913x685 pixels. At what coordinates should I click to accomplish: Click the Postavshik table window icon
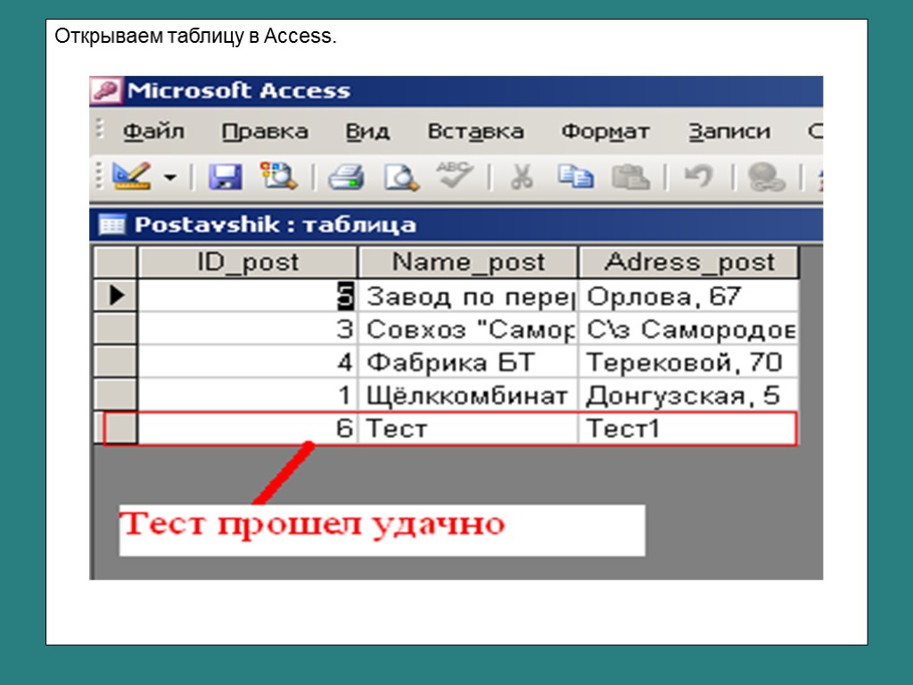coord(111,224)
